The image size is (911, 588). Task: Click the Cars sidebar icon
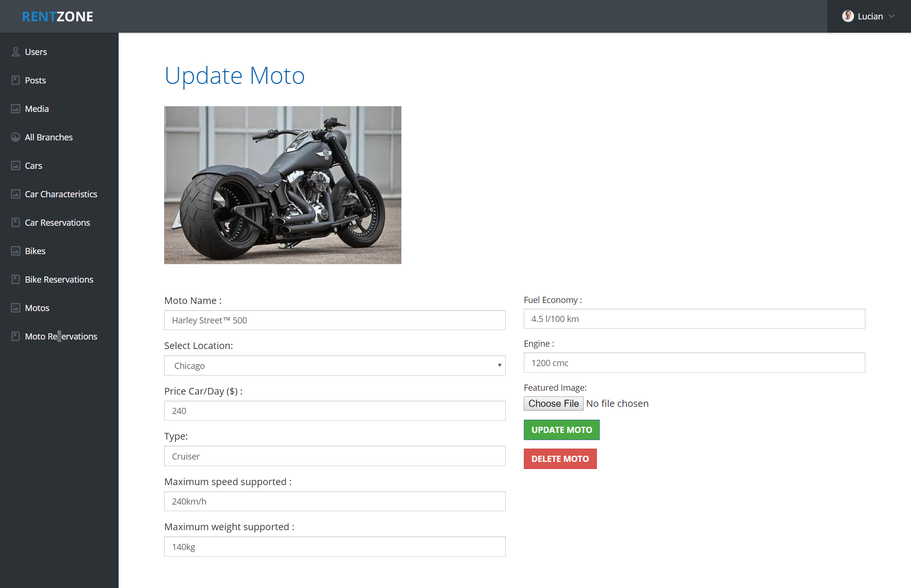[16, 165]
